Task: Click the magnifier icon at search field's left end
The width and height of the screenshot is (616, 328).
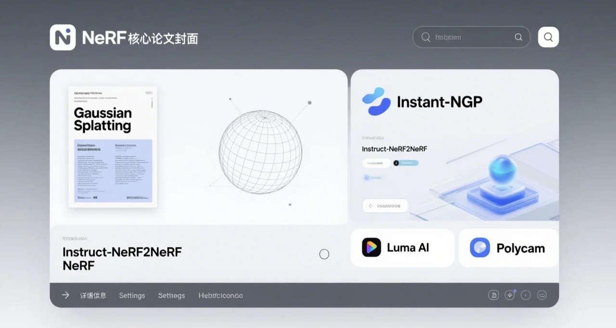Action: tap(425, 37)
